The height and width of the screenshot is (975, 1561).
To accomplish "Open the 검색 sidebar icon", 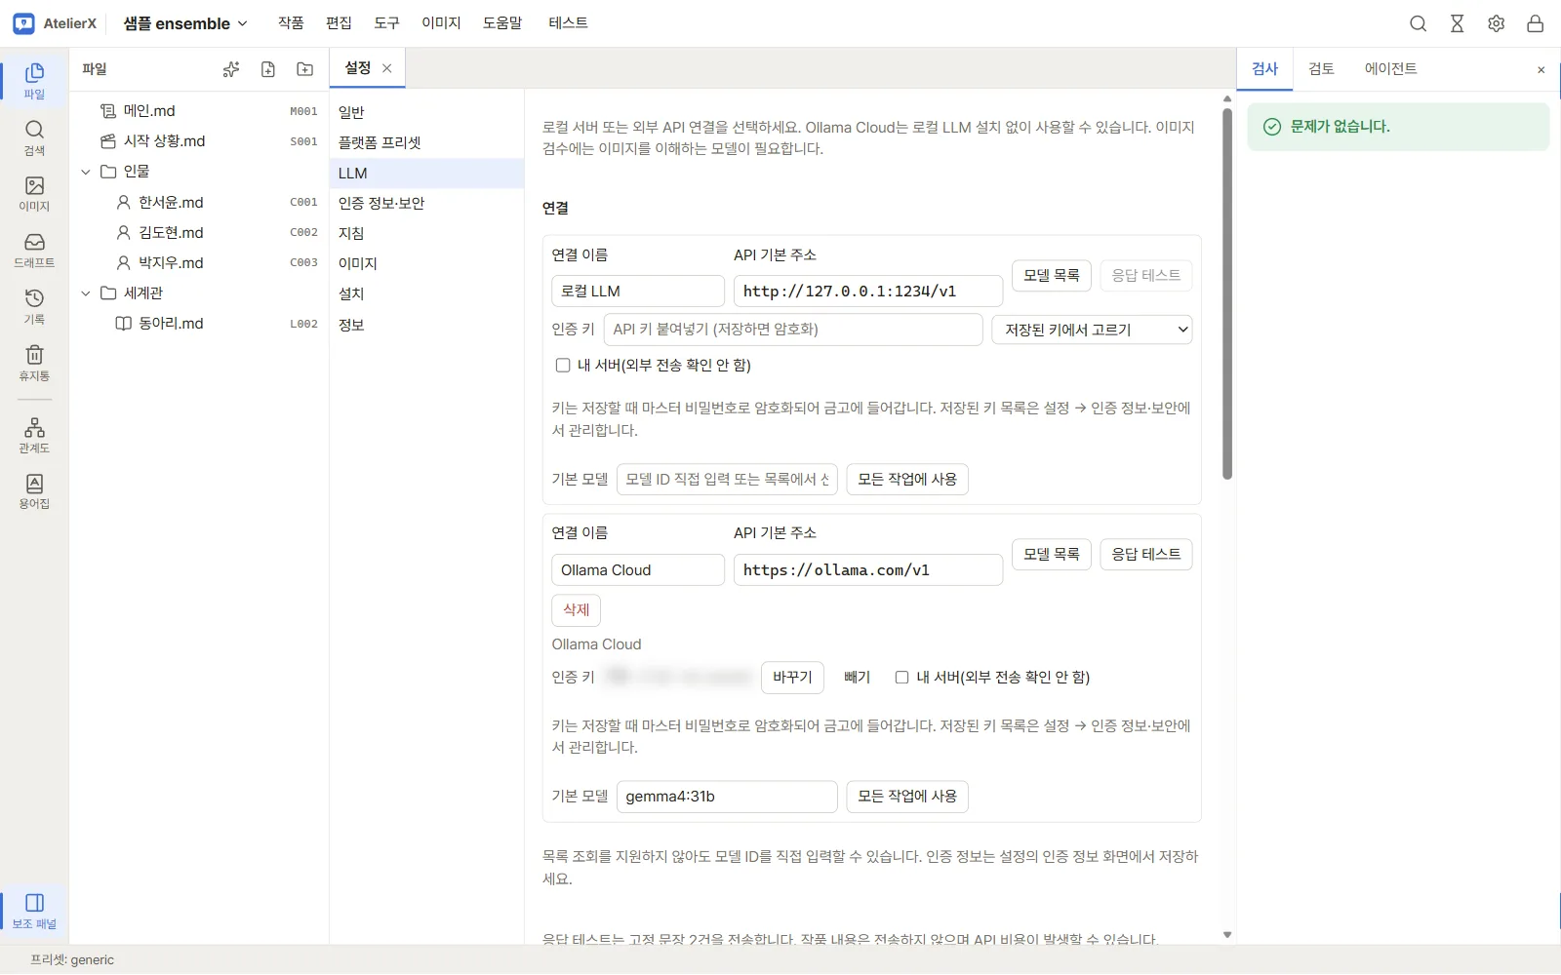I will pos(34,137).
